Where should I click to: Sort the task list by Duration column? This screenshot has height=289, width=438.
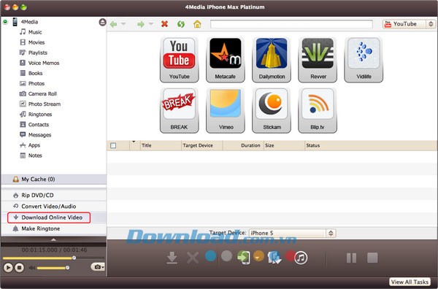click(x=243, y=145)
